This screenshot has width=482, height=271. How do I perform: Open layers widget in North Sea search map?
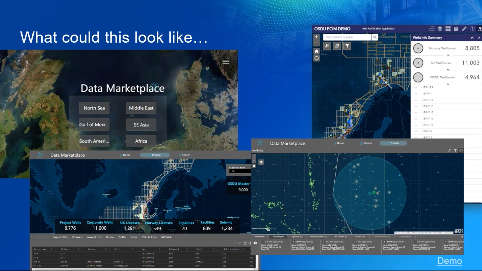pos(261,162)
